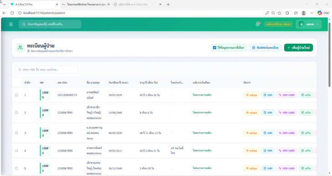Click ID number 1411200049173
The height and width of the screenshot is (176, 332).
67,95
